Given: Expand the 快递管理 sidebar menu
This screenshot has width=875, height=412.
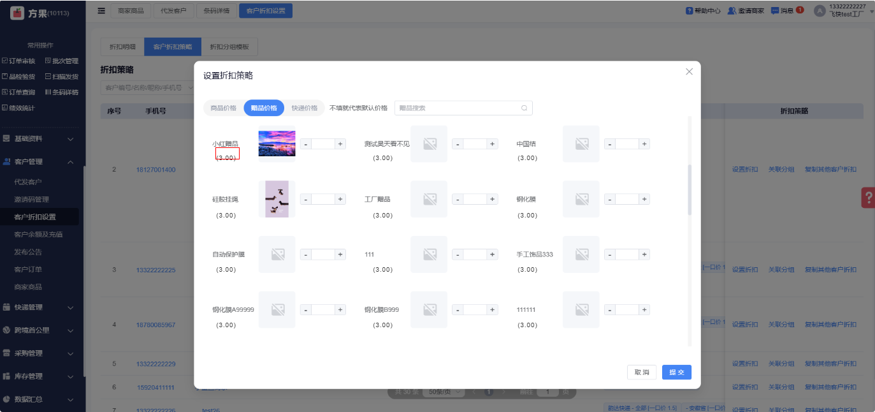Looking at the screenshot, I should [x=42, y=307].
